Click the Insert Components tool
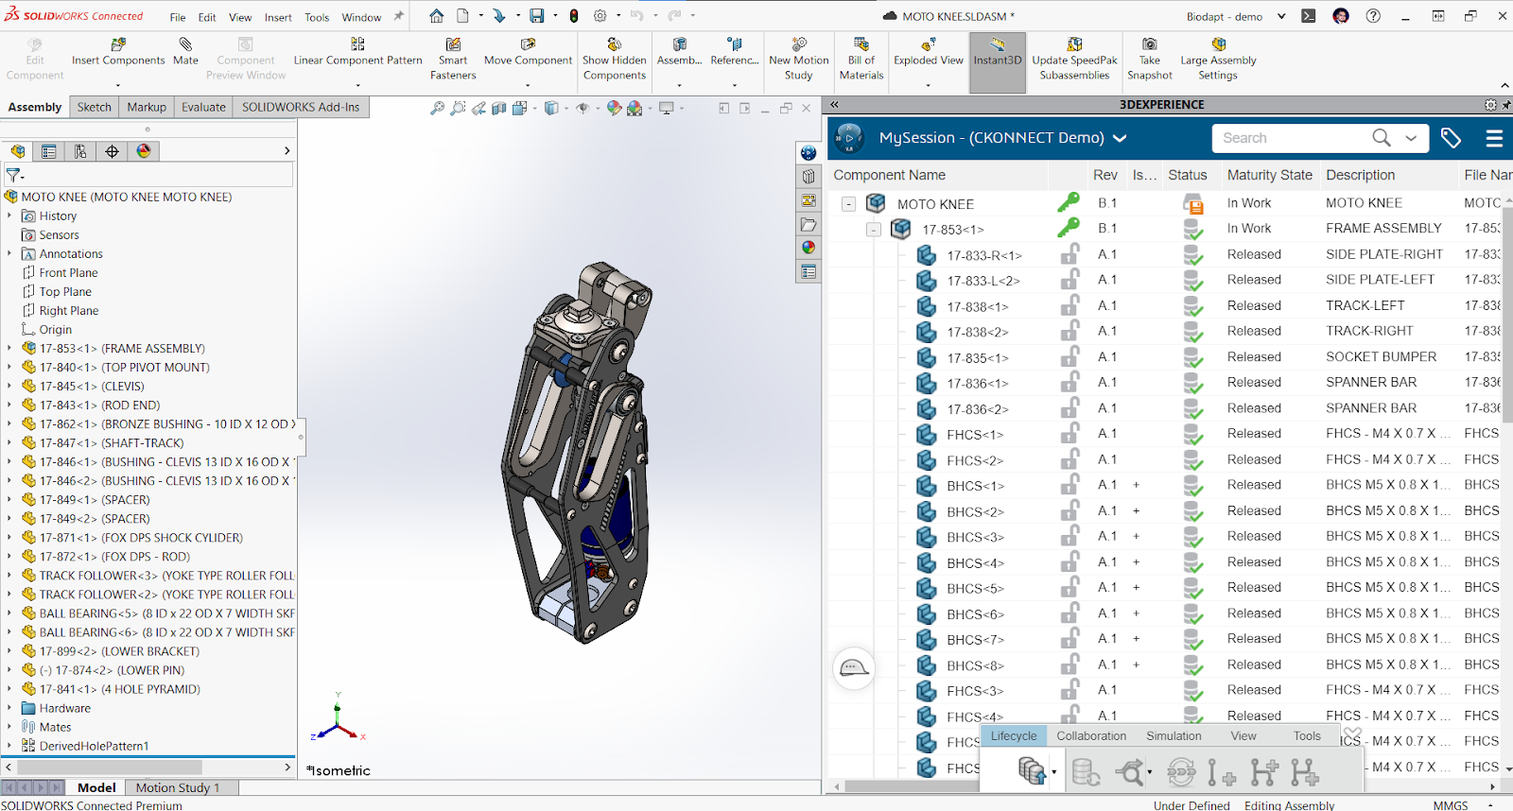 click(x=118, y=52)
